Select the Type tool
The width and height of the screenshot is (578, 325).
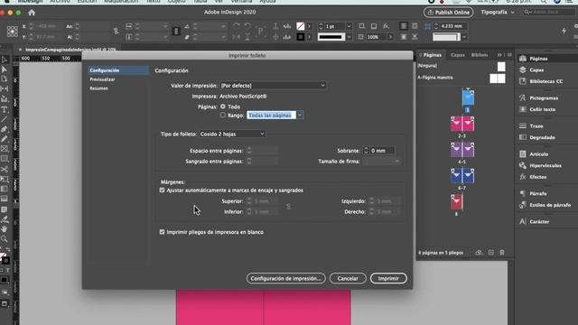(x=4, y=109)
